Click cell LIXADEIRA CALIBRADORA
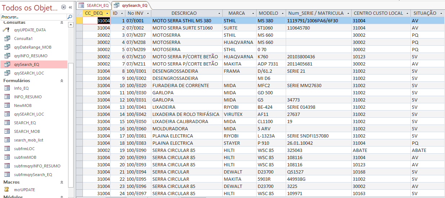The image size is (445, 198). click(x=187, y=121)
